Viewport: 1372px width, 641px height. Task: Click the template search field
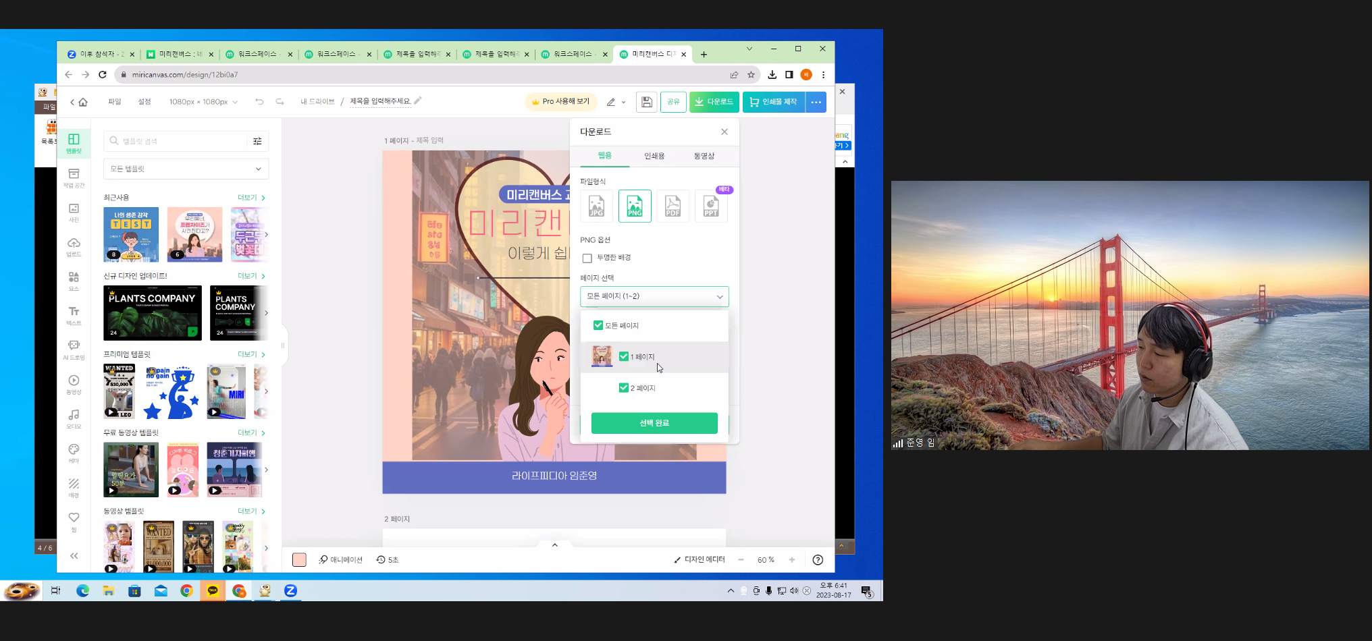[177, 141]
